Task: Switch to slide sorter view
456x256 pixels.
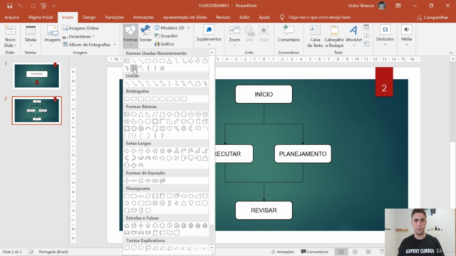Action: (x=355, y=252)
